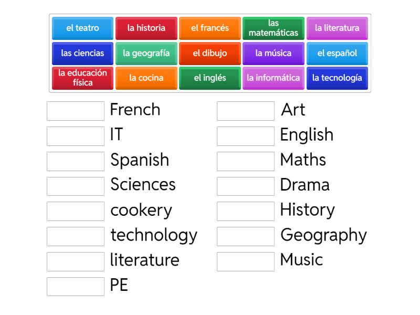Pick the 'el dibujo' tile
Image resolution: width=420 pixels, height=315 pixels.
point(210,53)
